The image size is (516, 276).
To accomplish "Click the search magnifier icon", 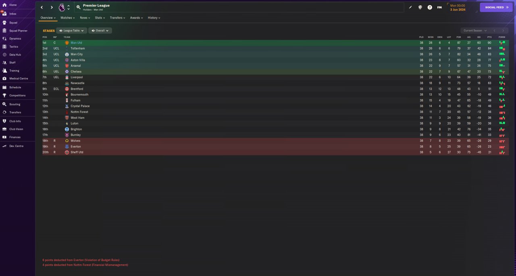I will coord(79,7).
